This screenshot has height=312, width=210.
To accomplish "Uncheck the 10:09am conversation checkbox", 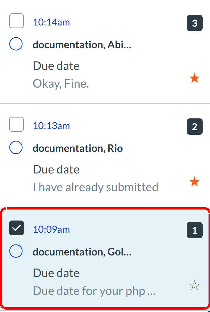I will (x=17, y=228).
